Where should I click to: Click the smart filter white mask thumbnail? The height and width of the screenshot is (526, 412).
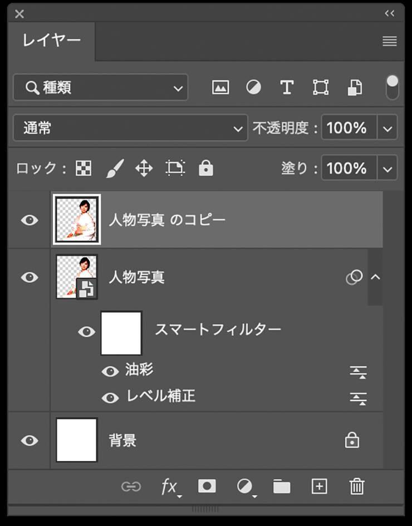click(x=121, y=333)
